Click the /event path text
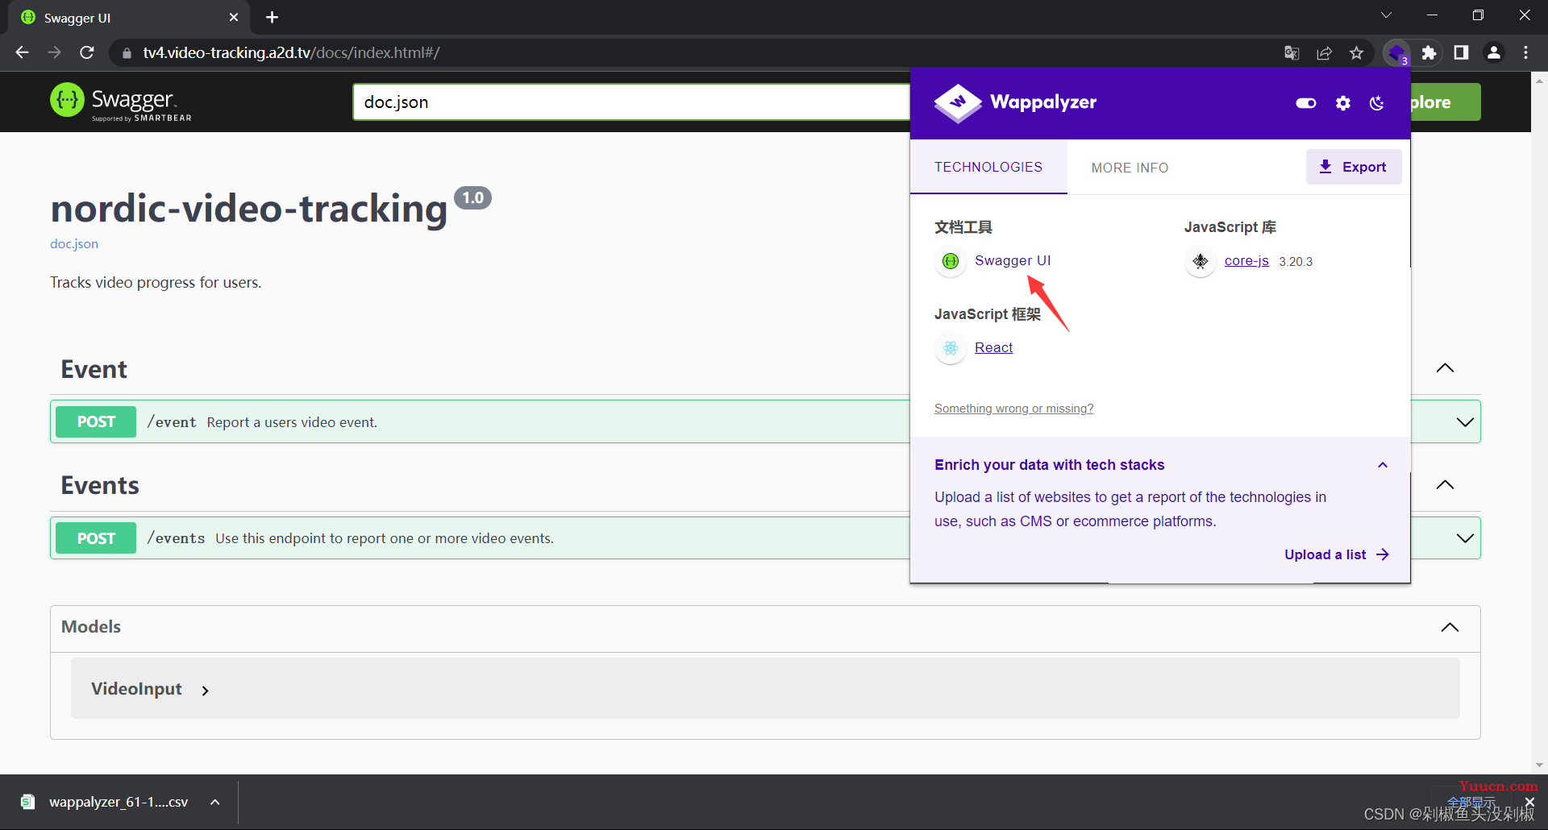Viewport: 1548px width, 830px height. [172, 422]
